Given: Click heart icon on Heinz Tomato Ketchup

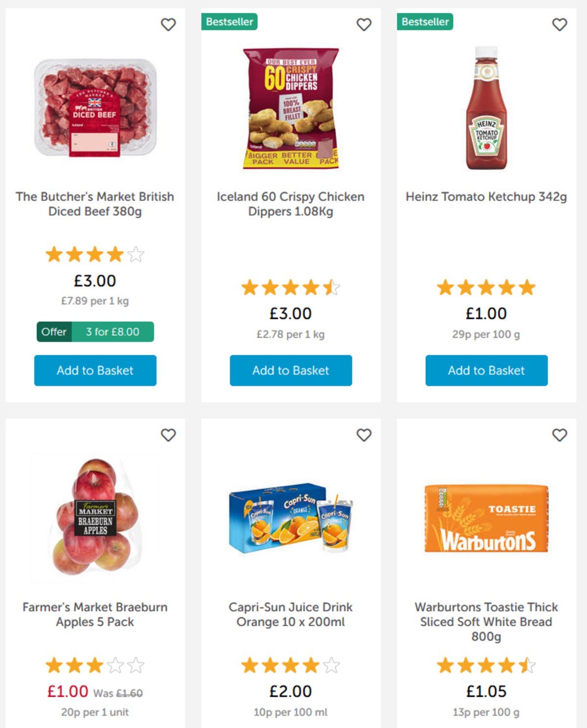Looking at the screenshot, I should 560,24.
